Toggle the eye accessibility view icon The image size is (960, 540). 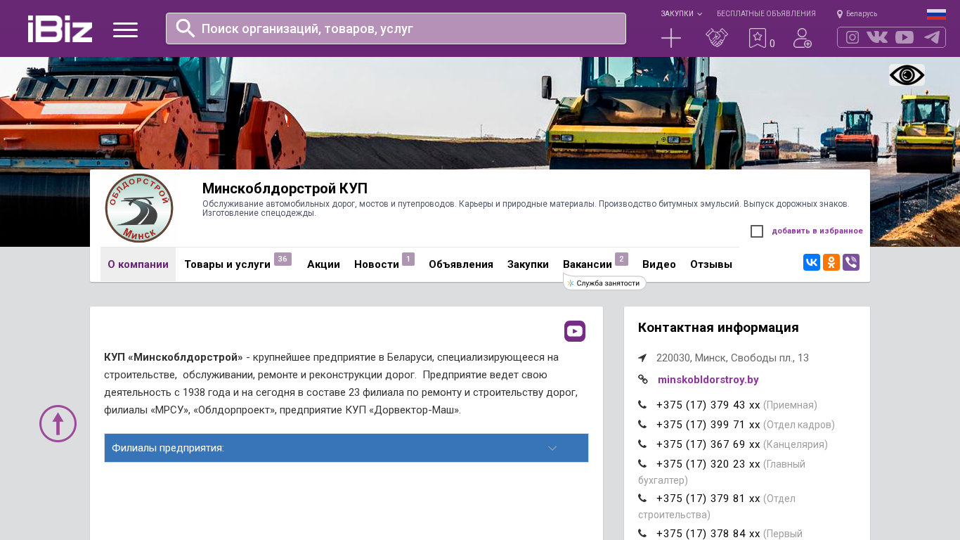pyautogui.click(x=907, y=75)
